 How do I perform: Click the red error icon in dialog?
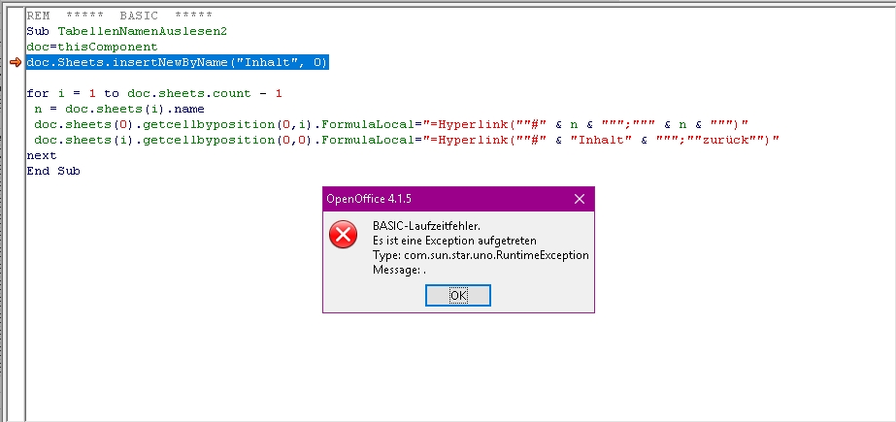tap(343, 235)
